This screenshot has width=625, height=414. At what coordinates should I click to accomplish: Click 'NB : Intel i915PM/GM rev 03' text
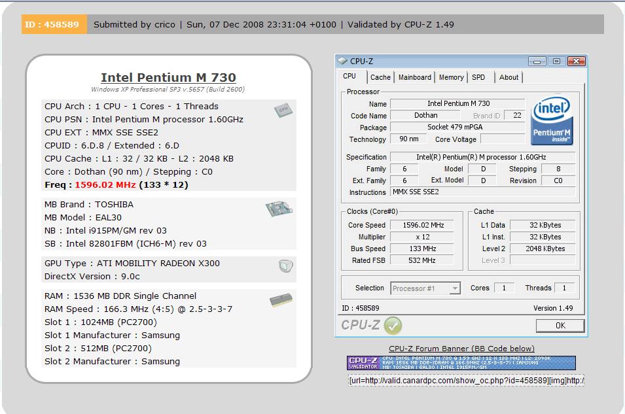(105, 231)
